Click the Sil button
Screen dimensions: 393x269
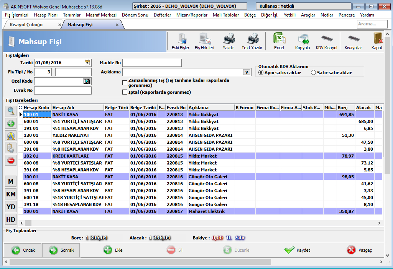click(175, 250)
